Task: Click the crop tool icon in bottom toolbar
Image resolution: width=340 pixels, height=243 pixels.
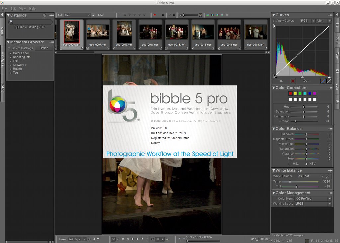Action: [x=123, y=239]
